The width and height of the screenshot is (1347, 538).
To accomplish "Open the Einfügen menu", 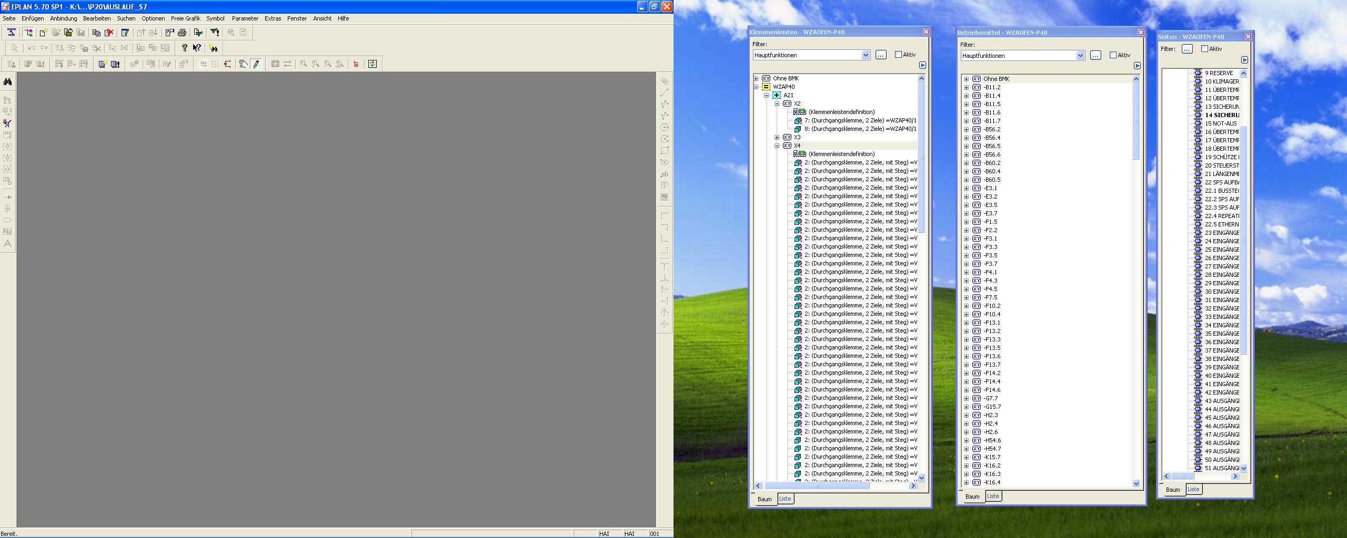I will (x=33, y=18).
